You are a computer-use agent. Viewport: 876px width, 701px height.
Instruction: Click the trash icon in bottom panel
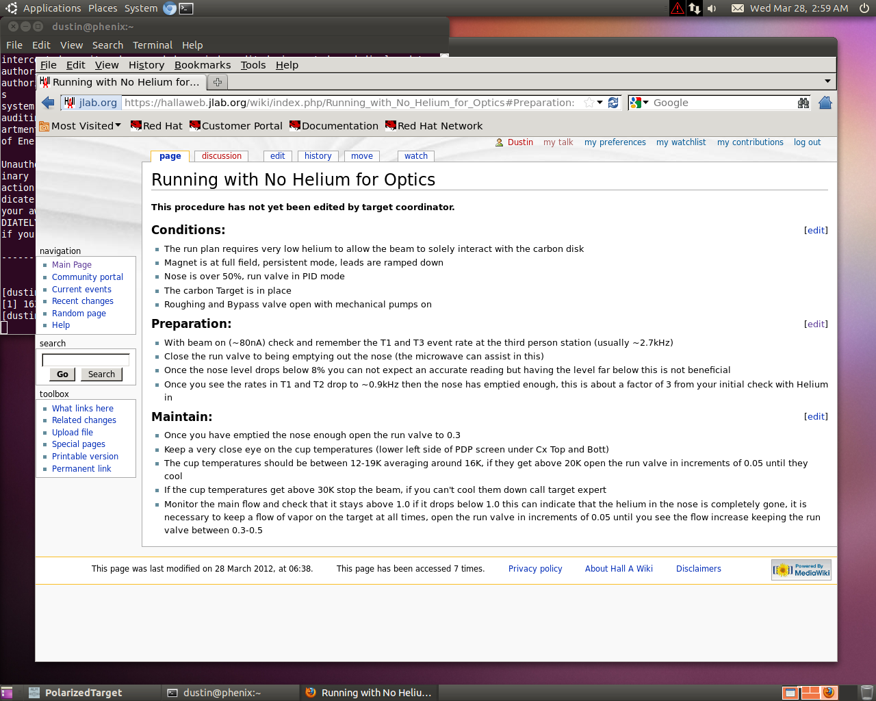point(866,693)
